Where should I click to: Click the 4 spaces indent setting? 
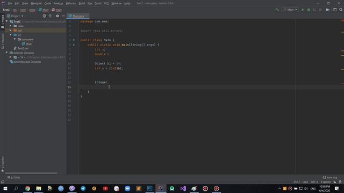[326, 182]
